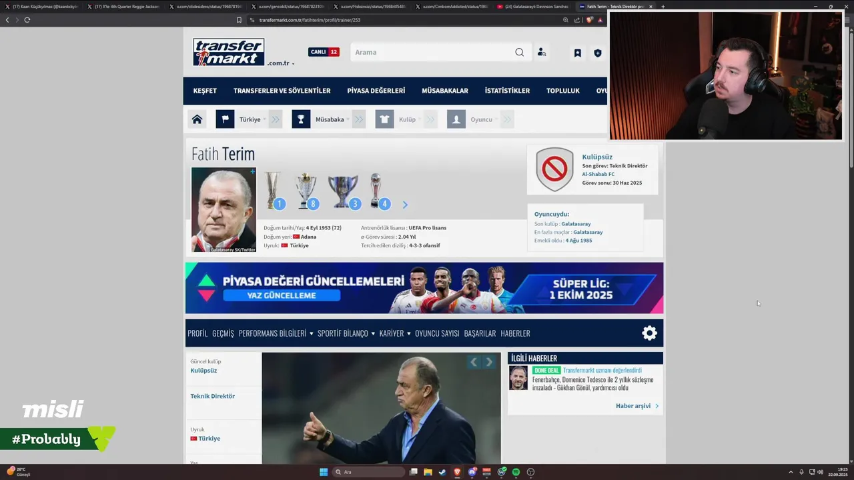This screenshot has width=854, height=480.
Task: Open Piyasa Değerleri menu
Action: 376,91
